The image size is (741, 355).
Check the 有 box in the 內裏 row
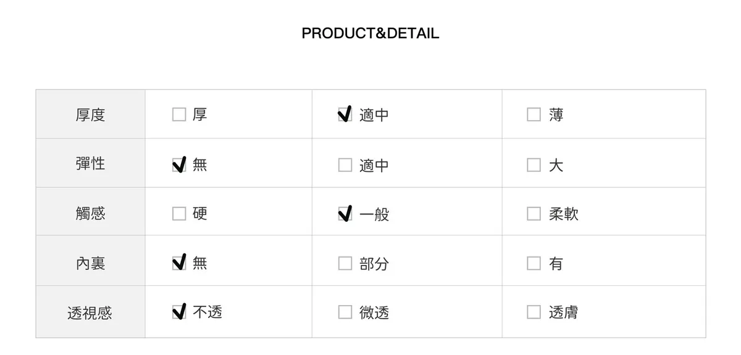click(x=534, y=263)
